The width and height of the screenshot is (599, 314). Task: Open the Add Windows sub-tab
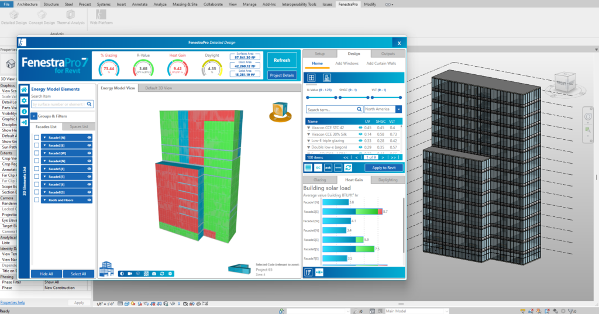(347, 63)
